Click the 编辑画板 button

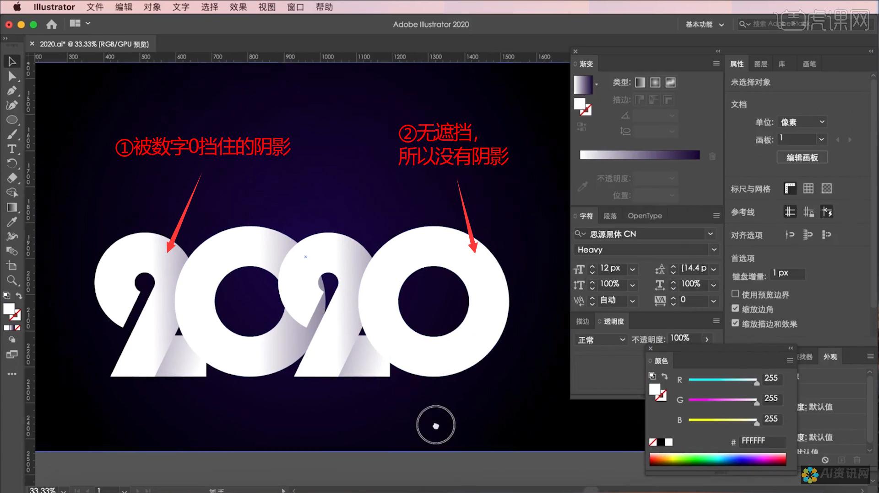(802, 157)
